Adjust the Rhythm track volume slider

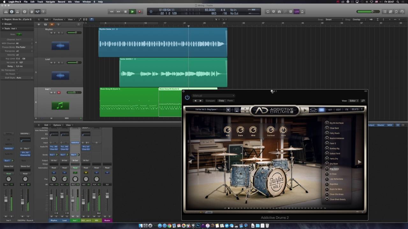click(74, 33)
